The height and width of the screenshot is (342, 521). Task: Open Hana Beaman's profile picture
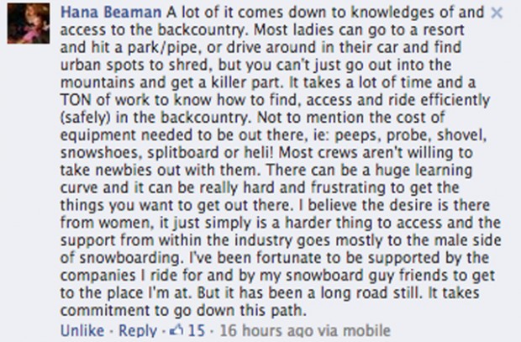pos(26,24)
